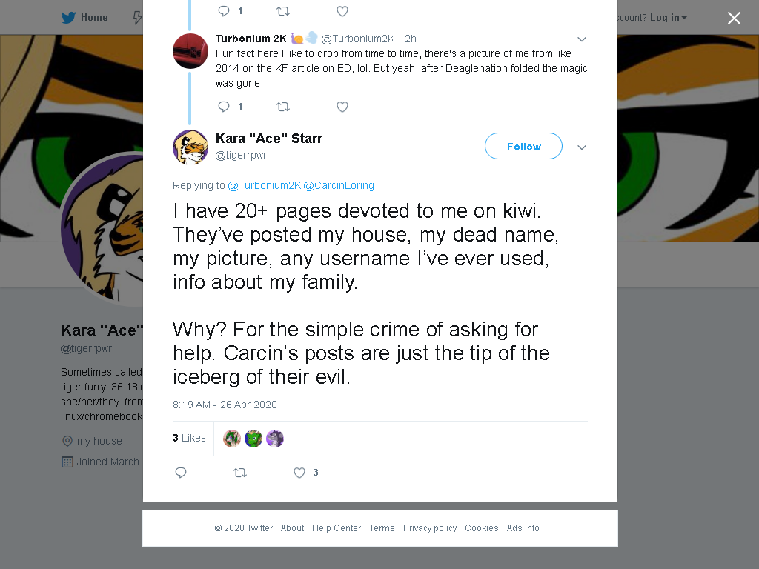Open the Log in dropdown
759x569 pixels.
click(668, 18)
